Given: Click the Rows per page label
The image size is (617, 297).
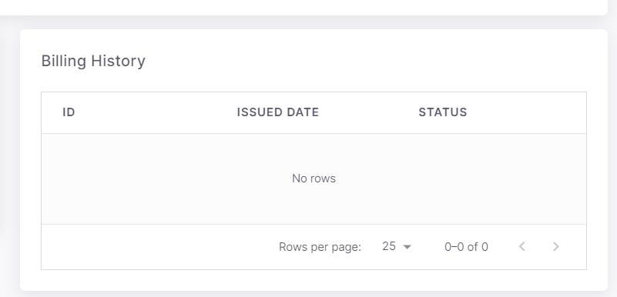Looking at the screenshot, I should [320, 247].
